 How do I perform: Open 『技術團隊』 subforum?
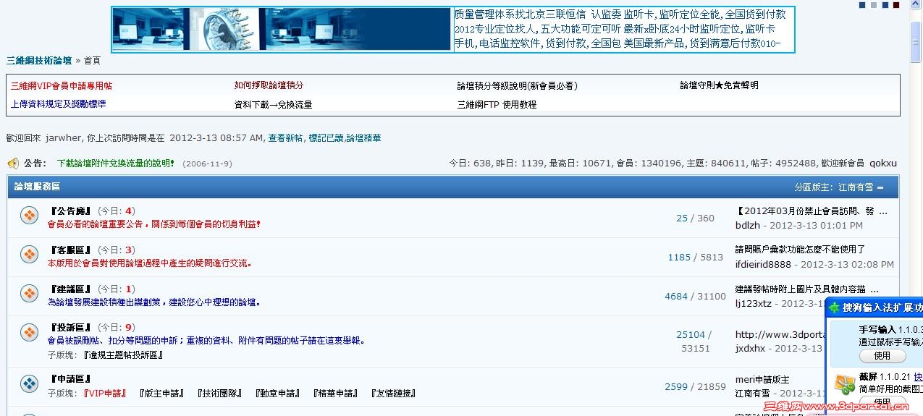click(x=221, y=394)
